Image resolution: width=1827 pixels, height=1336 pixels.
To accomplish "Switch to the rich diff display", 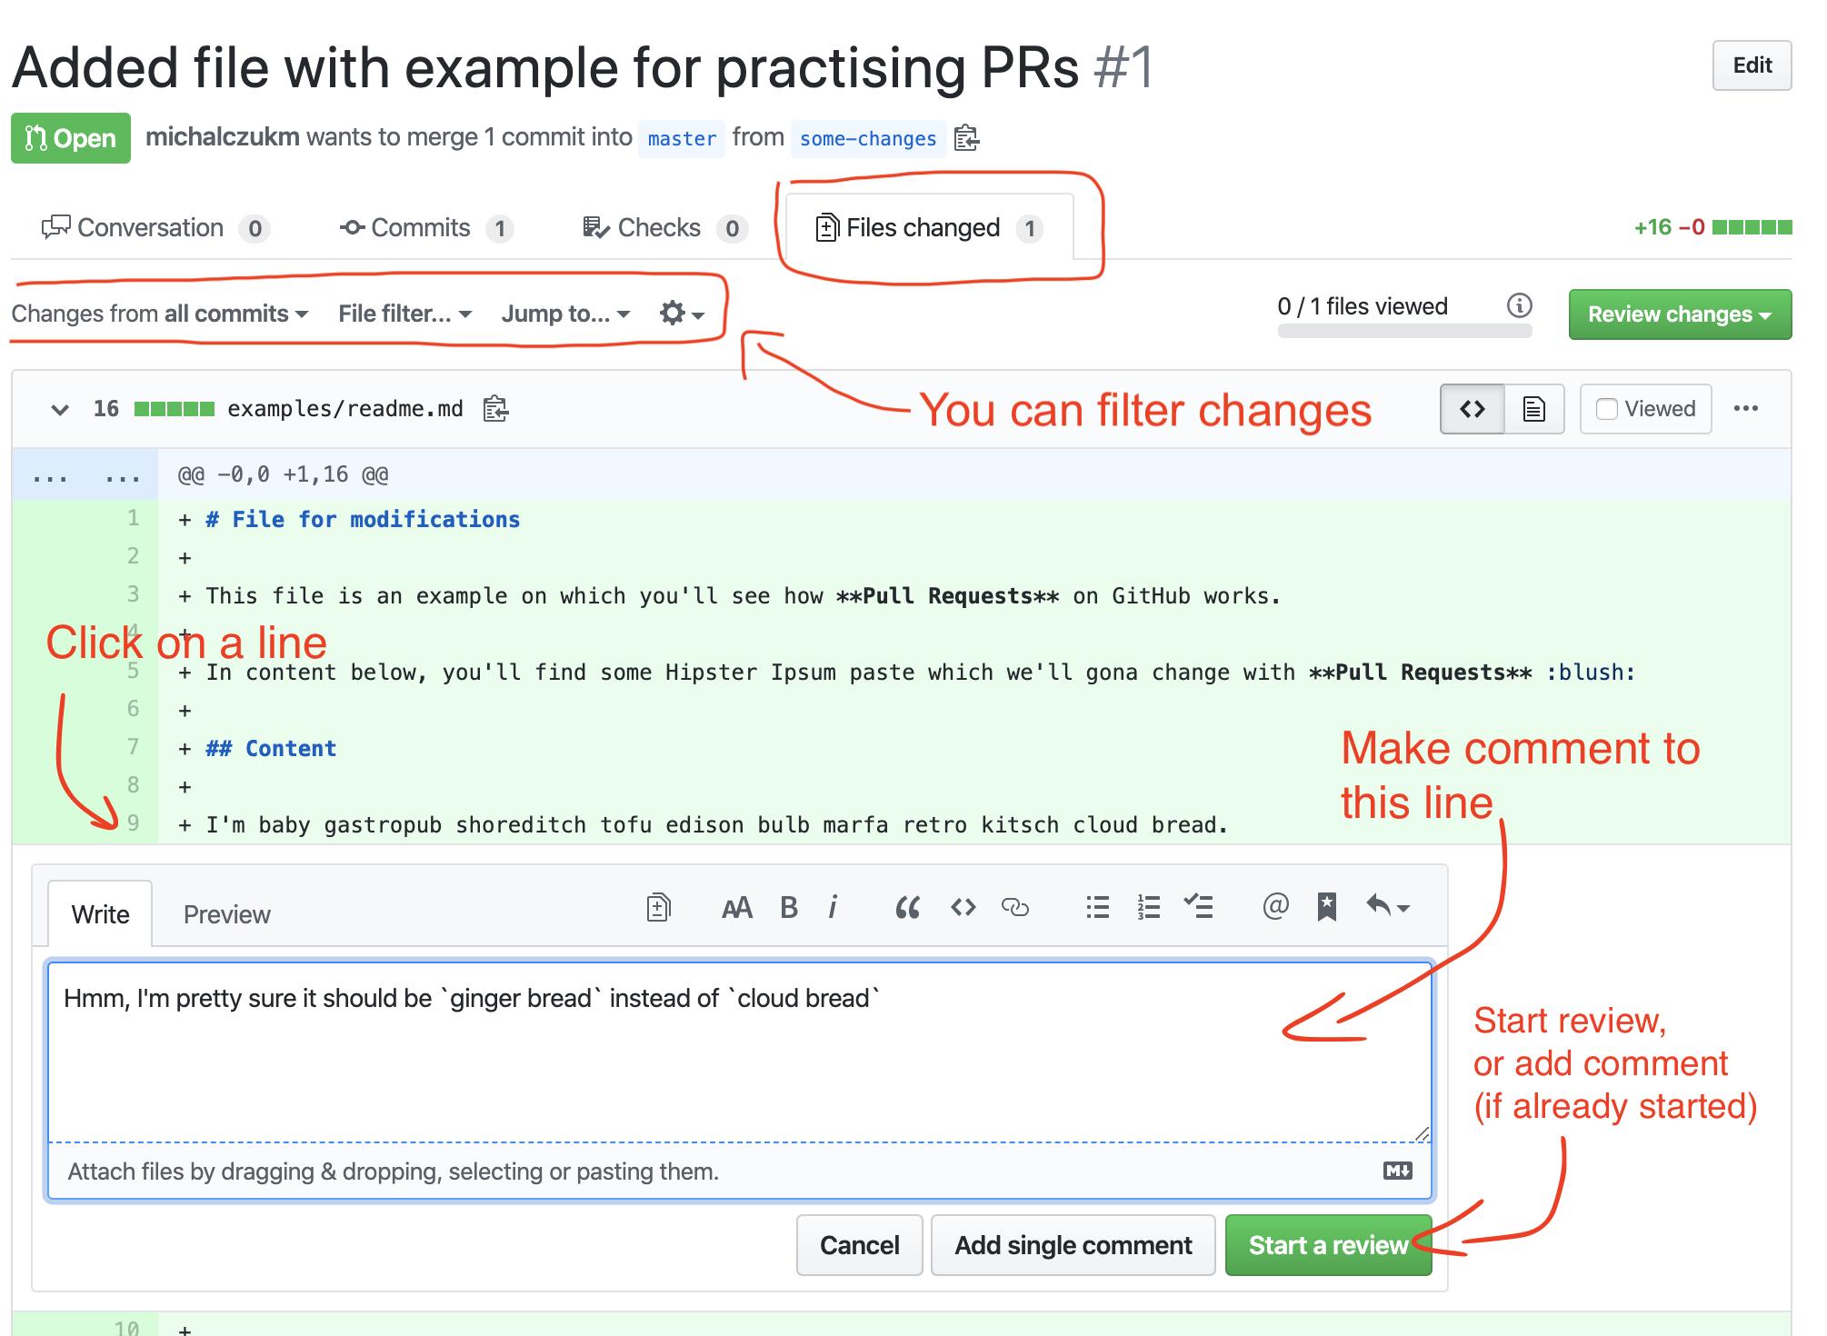I will [1534, 409].
